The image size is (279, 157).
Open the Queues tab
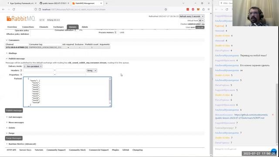click(x=73, y=27)
